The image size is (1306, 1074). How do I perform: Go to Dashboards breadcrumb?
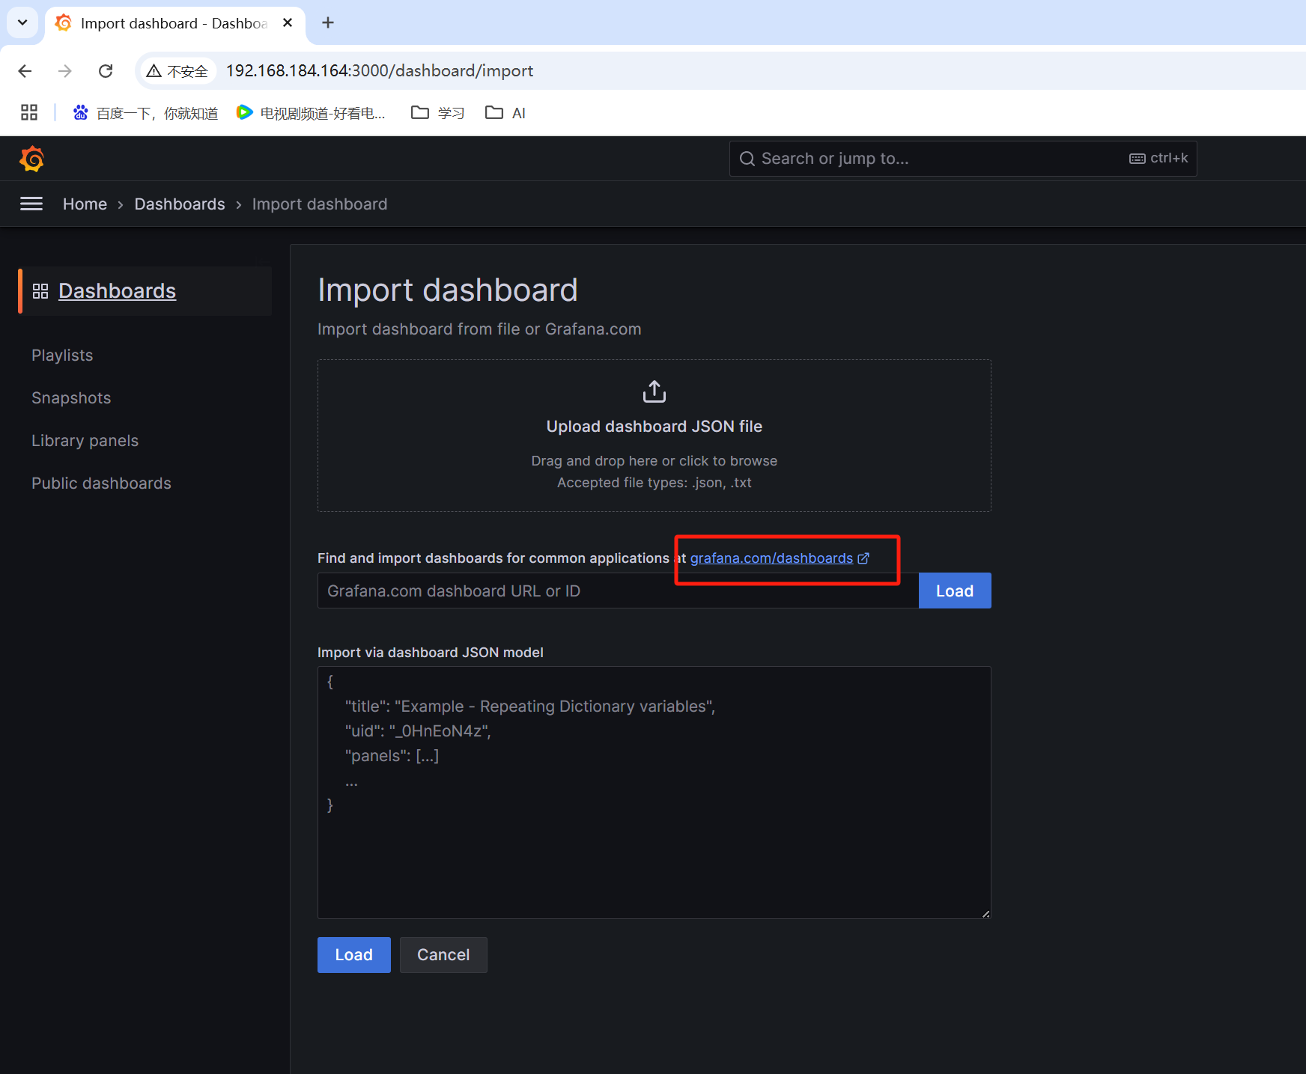tap(180, 204)
